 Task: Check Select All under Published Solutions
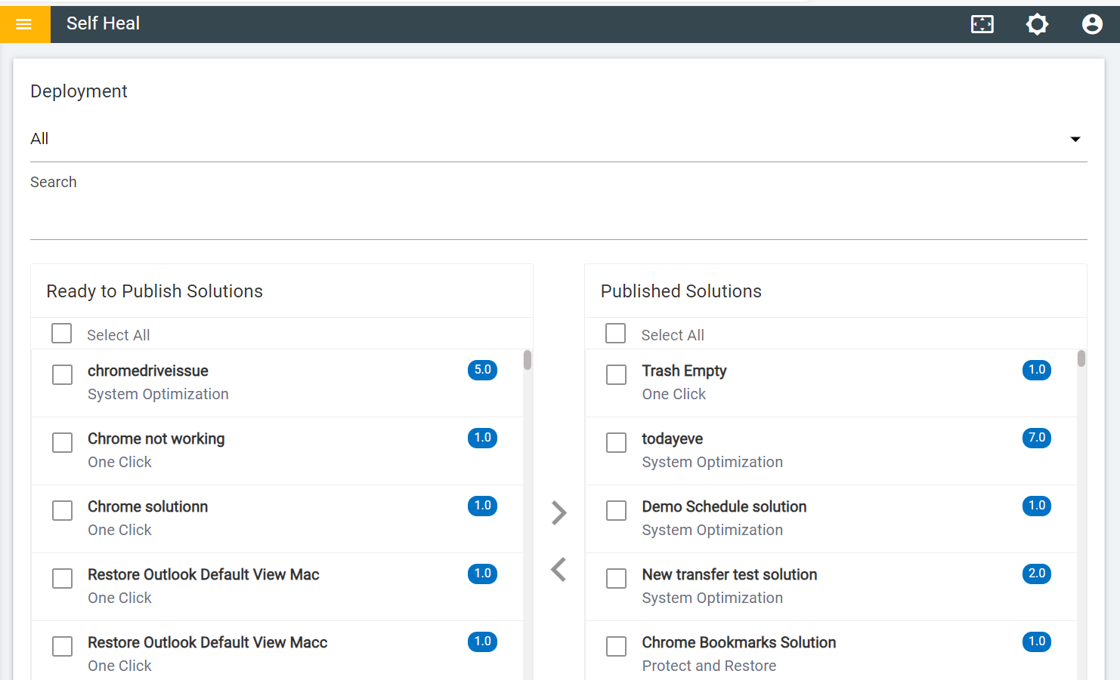coord(616,334)
